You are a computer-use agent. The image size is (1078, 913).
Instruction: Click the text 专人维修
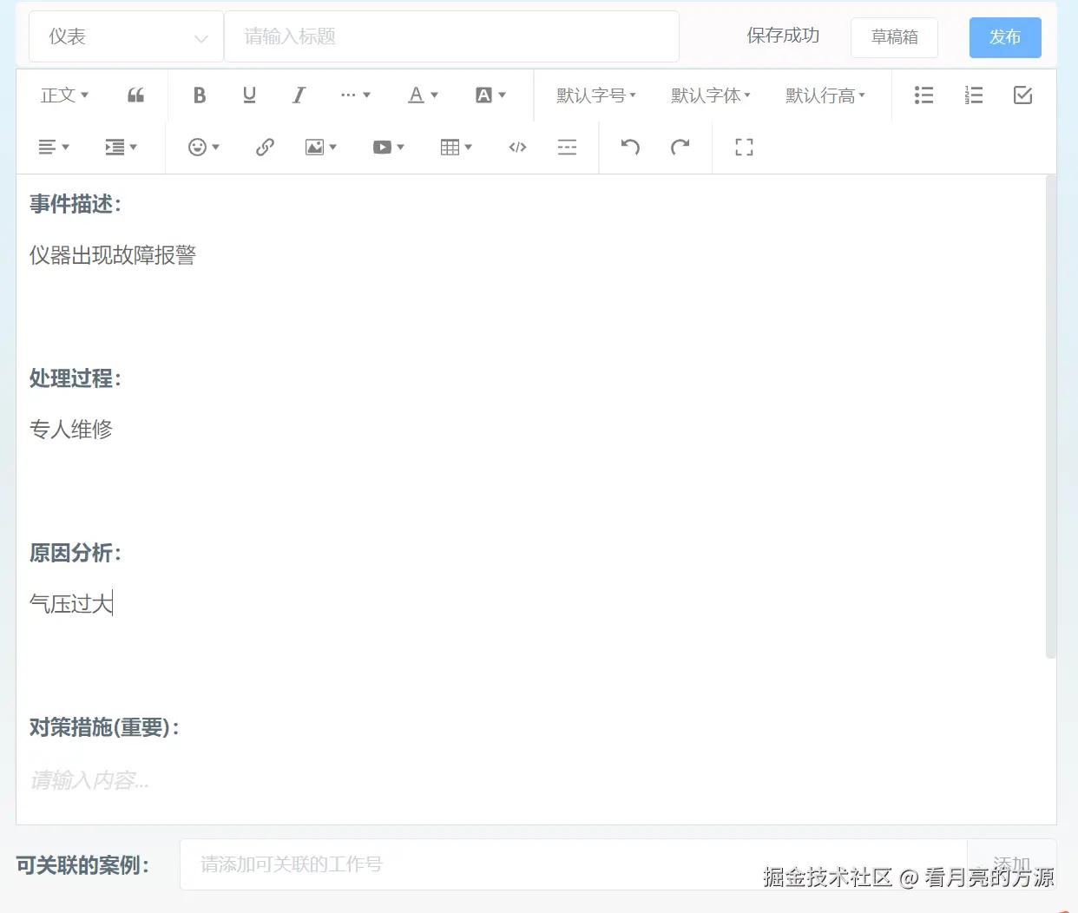pyautogui.click(x=71, y=429)
